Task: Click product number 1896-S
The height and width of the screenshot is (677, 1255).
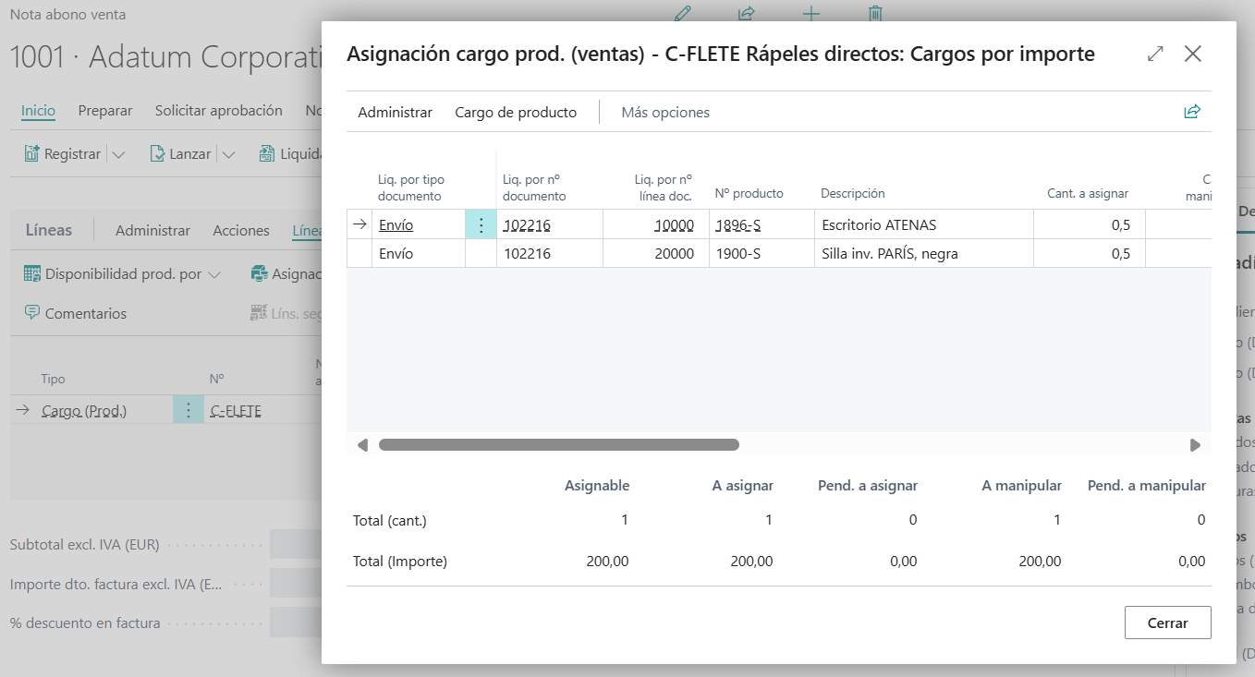Action: click(x=737, y=224)
